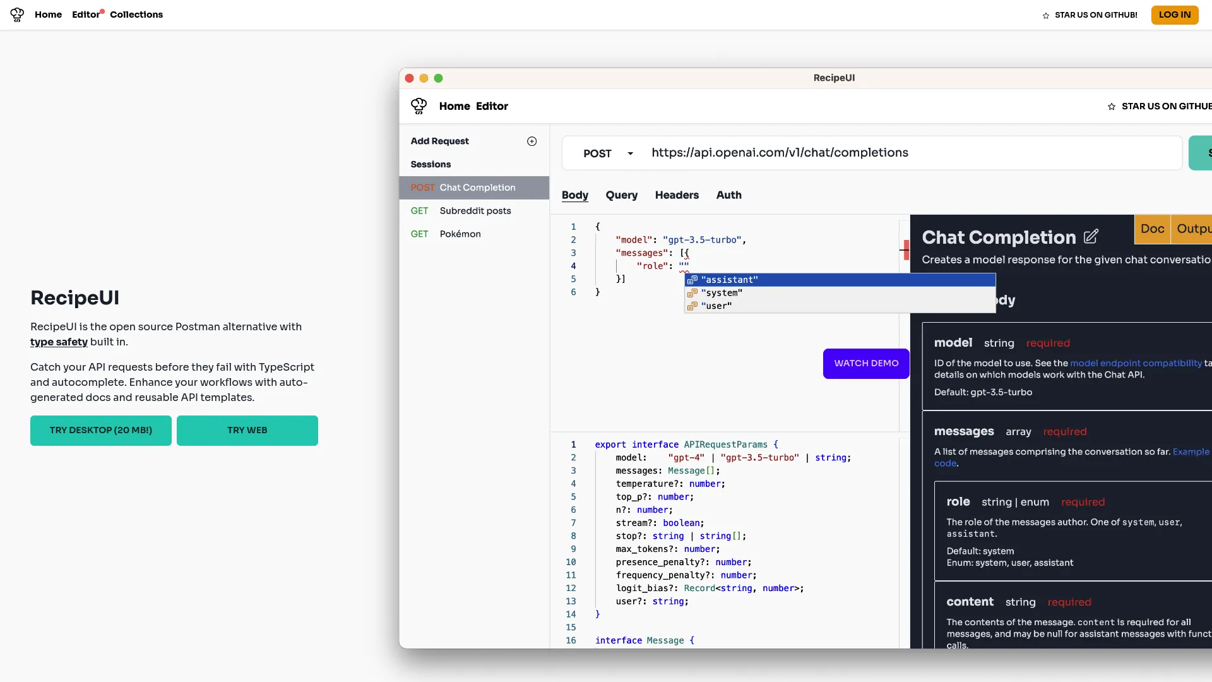Switch to the Query tab

pos(622,195)
